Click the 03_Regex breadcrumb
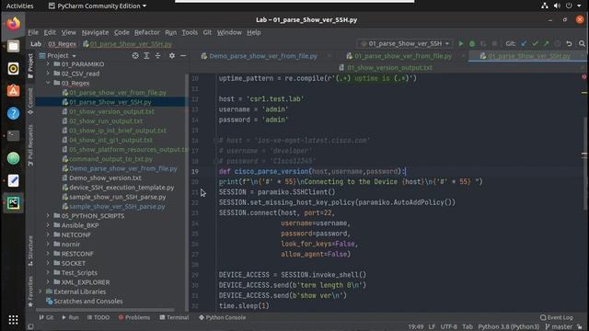 pyautogui.click(x=62, y=44)
